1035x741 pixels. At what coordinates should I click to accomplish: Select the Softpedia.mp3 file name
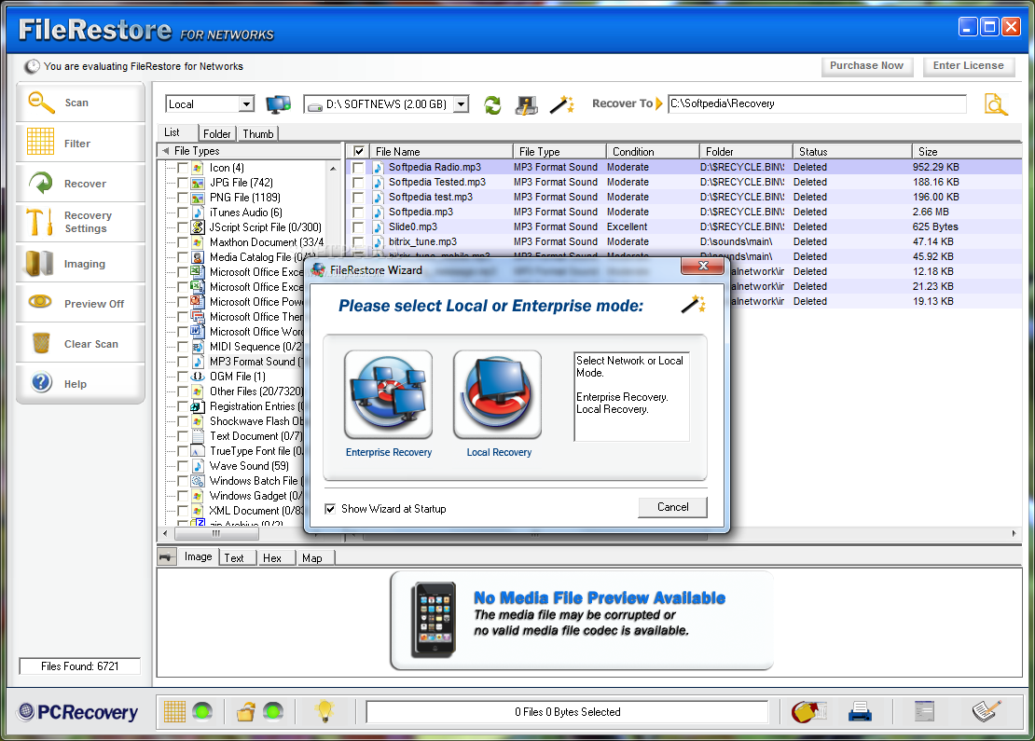tap(421, 212)
